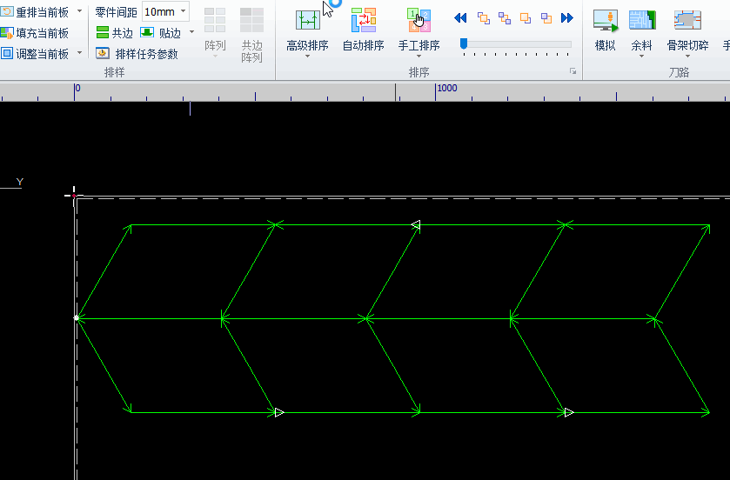Viewport: 730px width, 480px height.
Task: Open the 贴边 dropdown arrow
Action: tap(192, 33)
